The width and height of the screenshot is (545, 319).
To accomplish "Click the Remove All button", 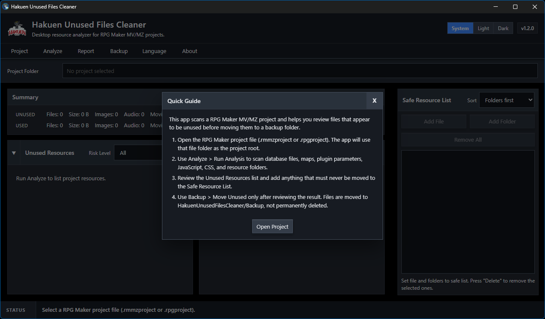I will [468, 140].
